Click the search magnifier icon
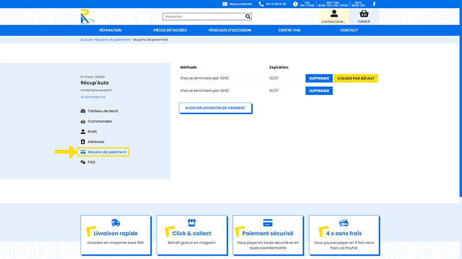 (248, 17)
